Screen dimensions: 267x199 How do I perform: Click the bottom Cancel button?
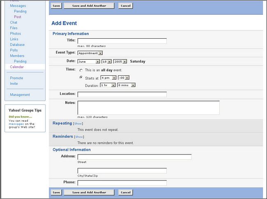(x=126, y=192)
